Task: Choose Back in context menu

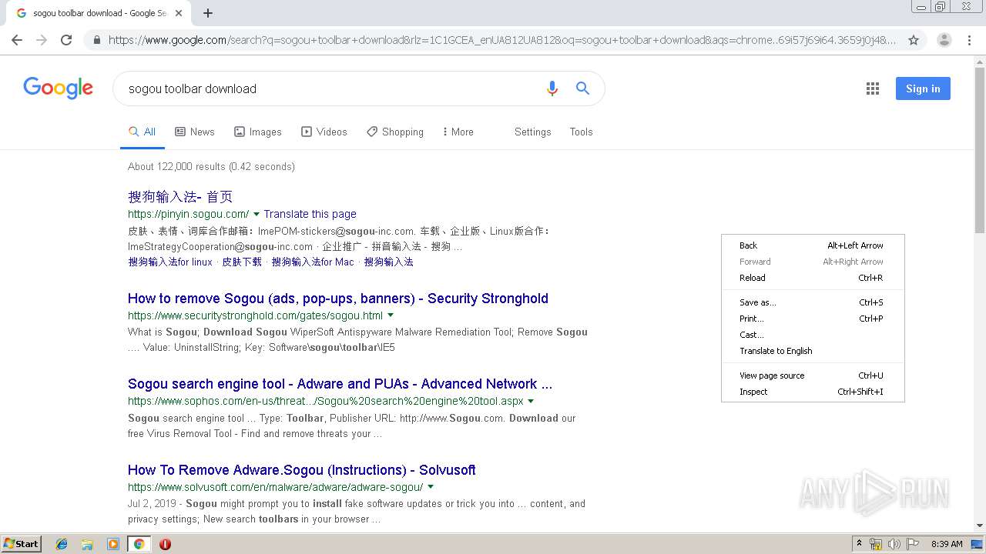Action: coord(813,245)
